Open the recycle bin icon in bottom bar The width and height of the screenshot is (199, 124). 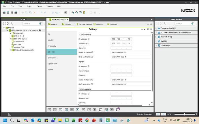coord(118,110)
